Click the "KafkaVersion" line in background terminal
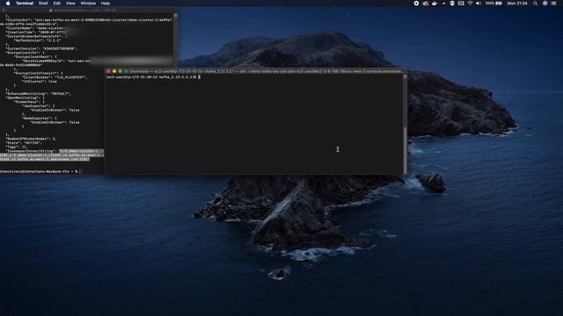Screen dimensions: 563x316 click(37, 40)
